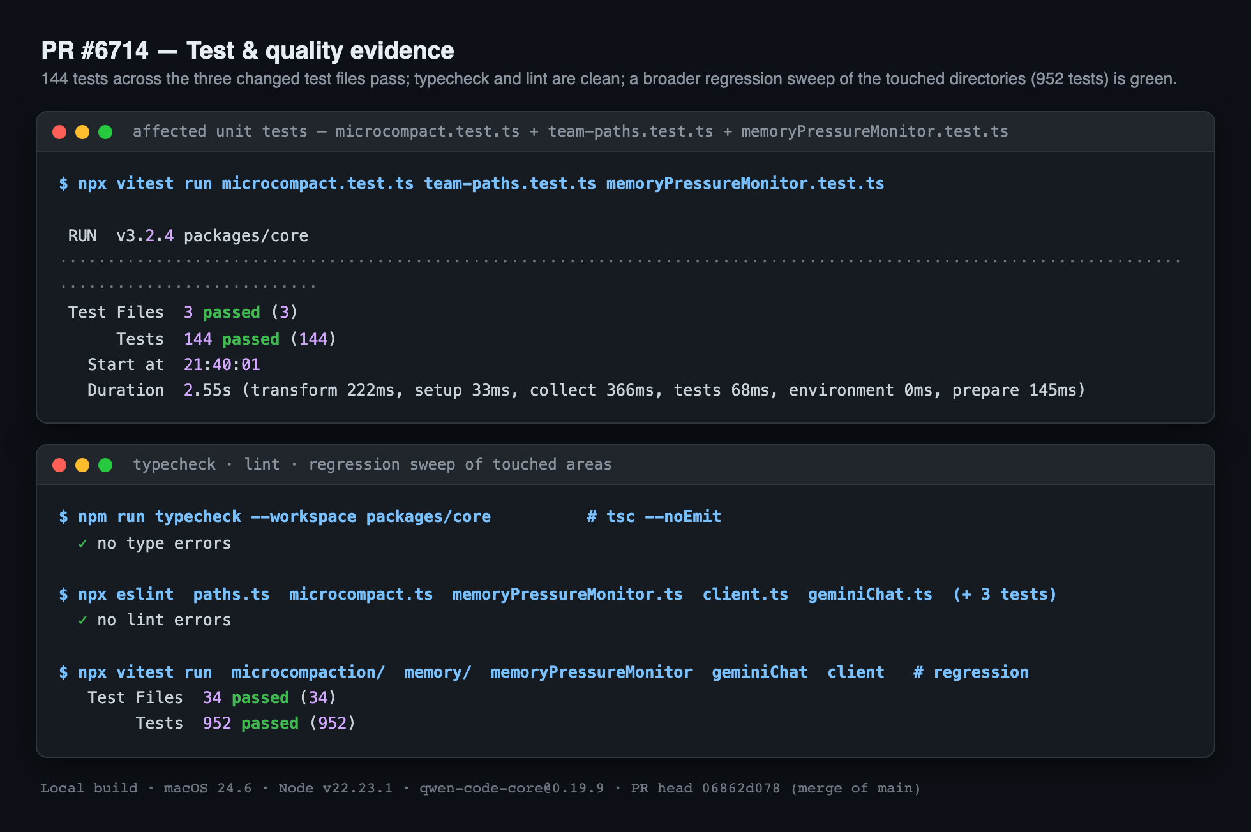Click yellow dot of typecheck lint terminal

pyautogui.click(x=82, y=465)
